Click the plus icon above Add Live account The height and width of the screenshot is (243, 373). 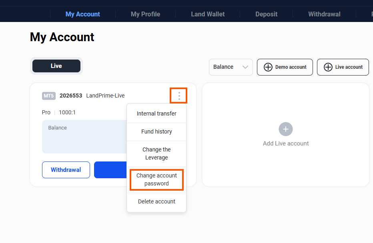[286, 129]
